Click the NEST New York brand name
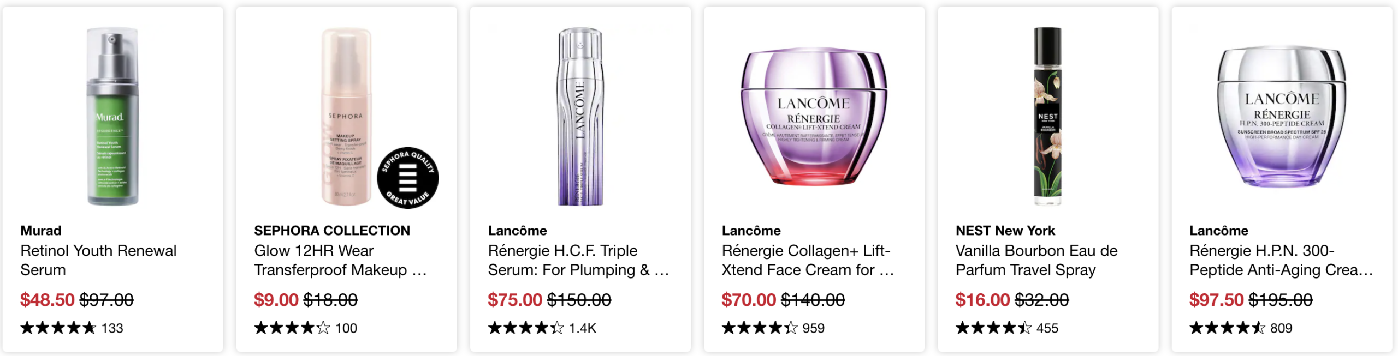Viewport: 1398px width, 356px height. (x=1005, y=231)
